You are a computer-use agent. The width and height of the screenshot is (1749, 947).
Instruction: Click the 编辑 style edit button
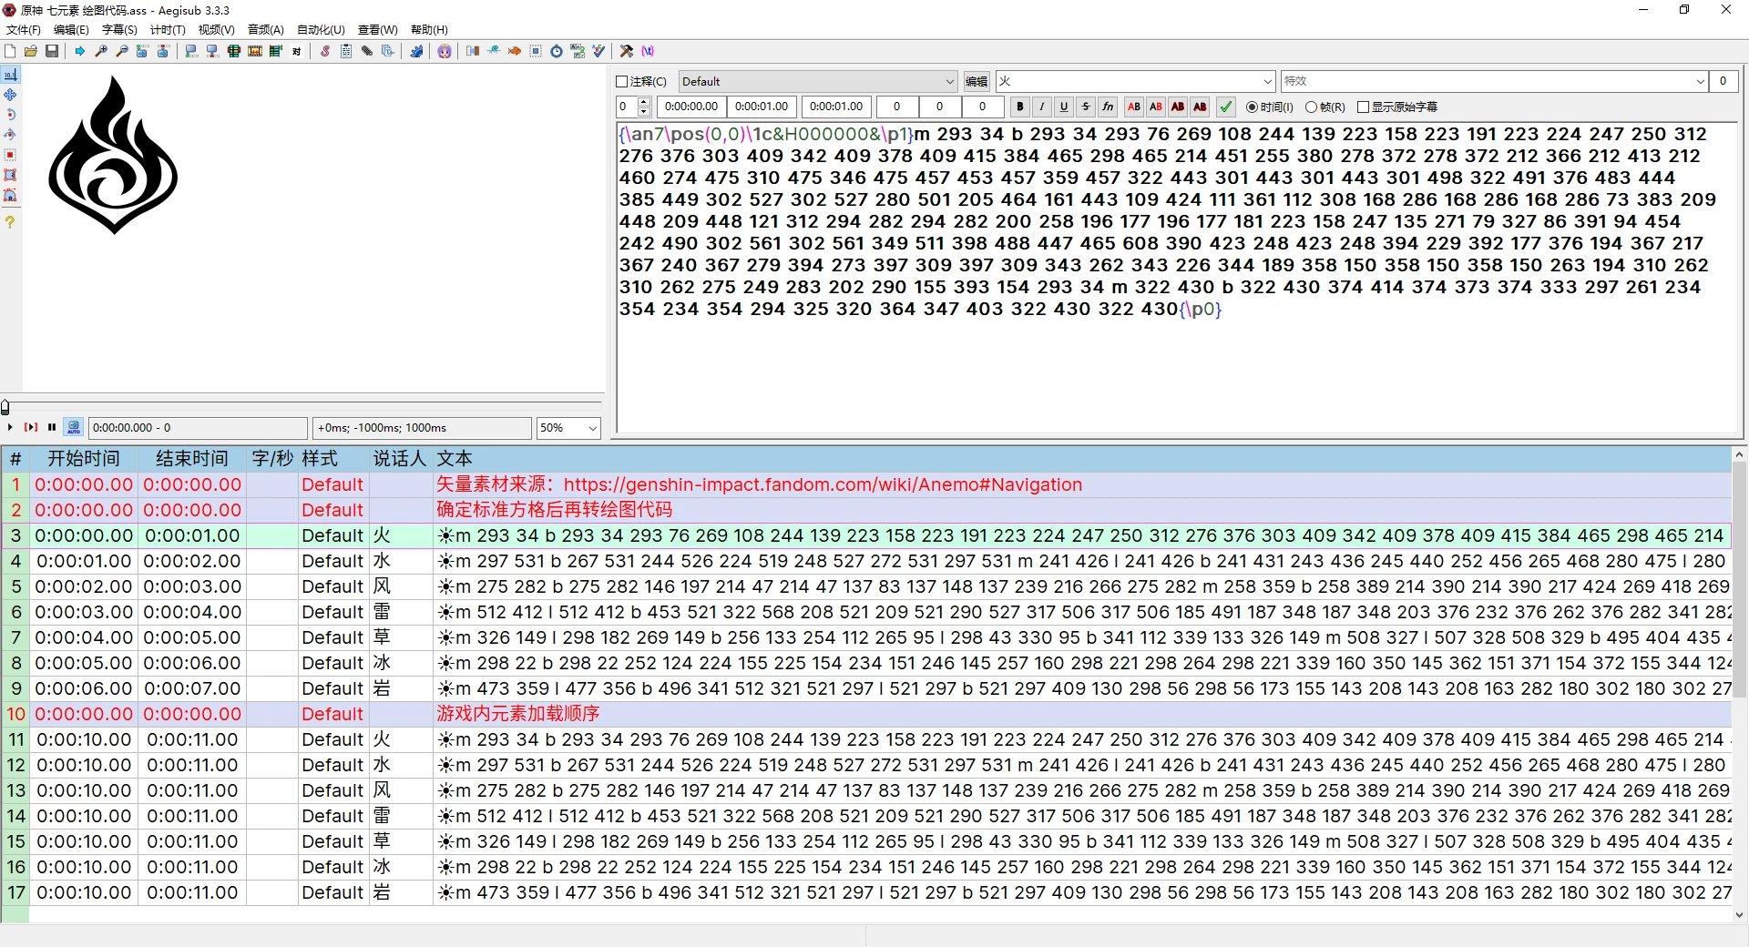point(977,82)
